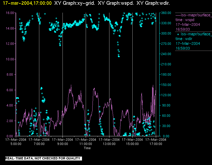212x165 pixels.
Task: Click the 16.00 wind speed axis label
Action: [10, 13]
